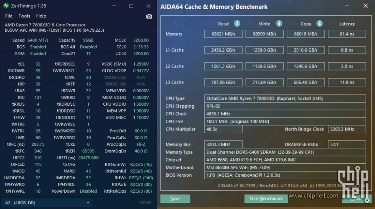
Task: Click the DRAM:FSB Ratio field 32:1
Action: coord(347,145)
